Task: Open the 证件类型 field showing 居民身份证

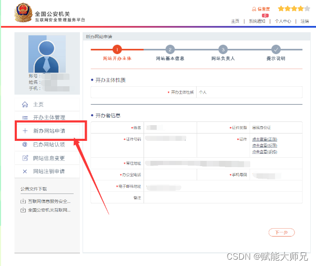Action: (276, 128)
